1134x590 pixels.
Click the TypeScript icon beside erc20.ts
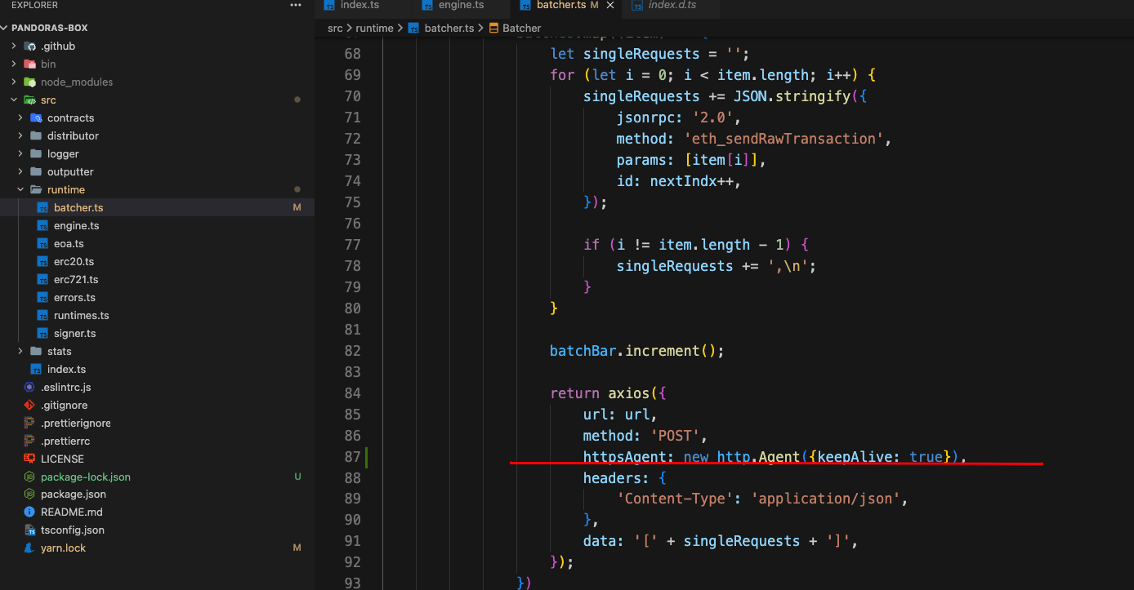click(42, 261)
